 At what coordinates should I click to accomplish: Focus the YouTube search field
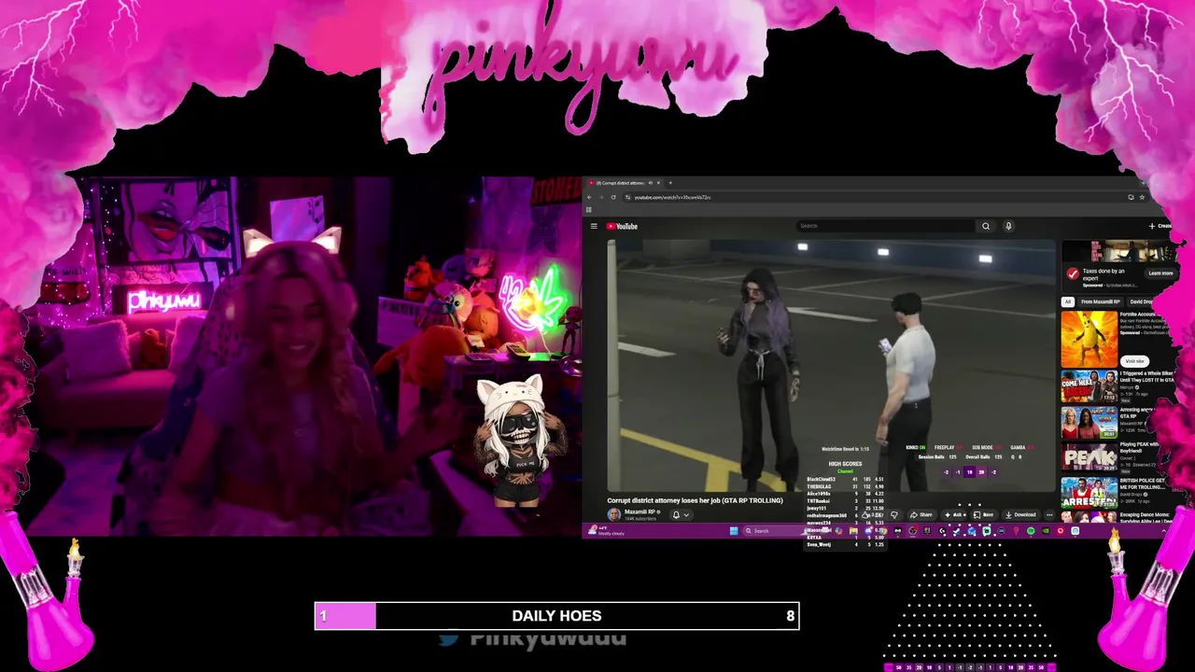coord(886,226)
